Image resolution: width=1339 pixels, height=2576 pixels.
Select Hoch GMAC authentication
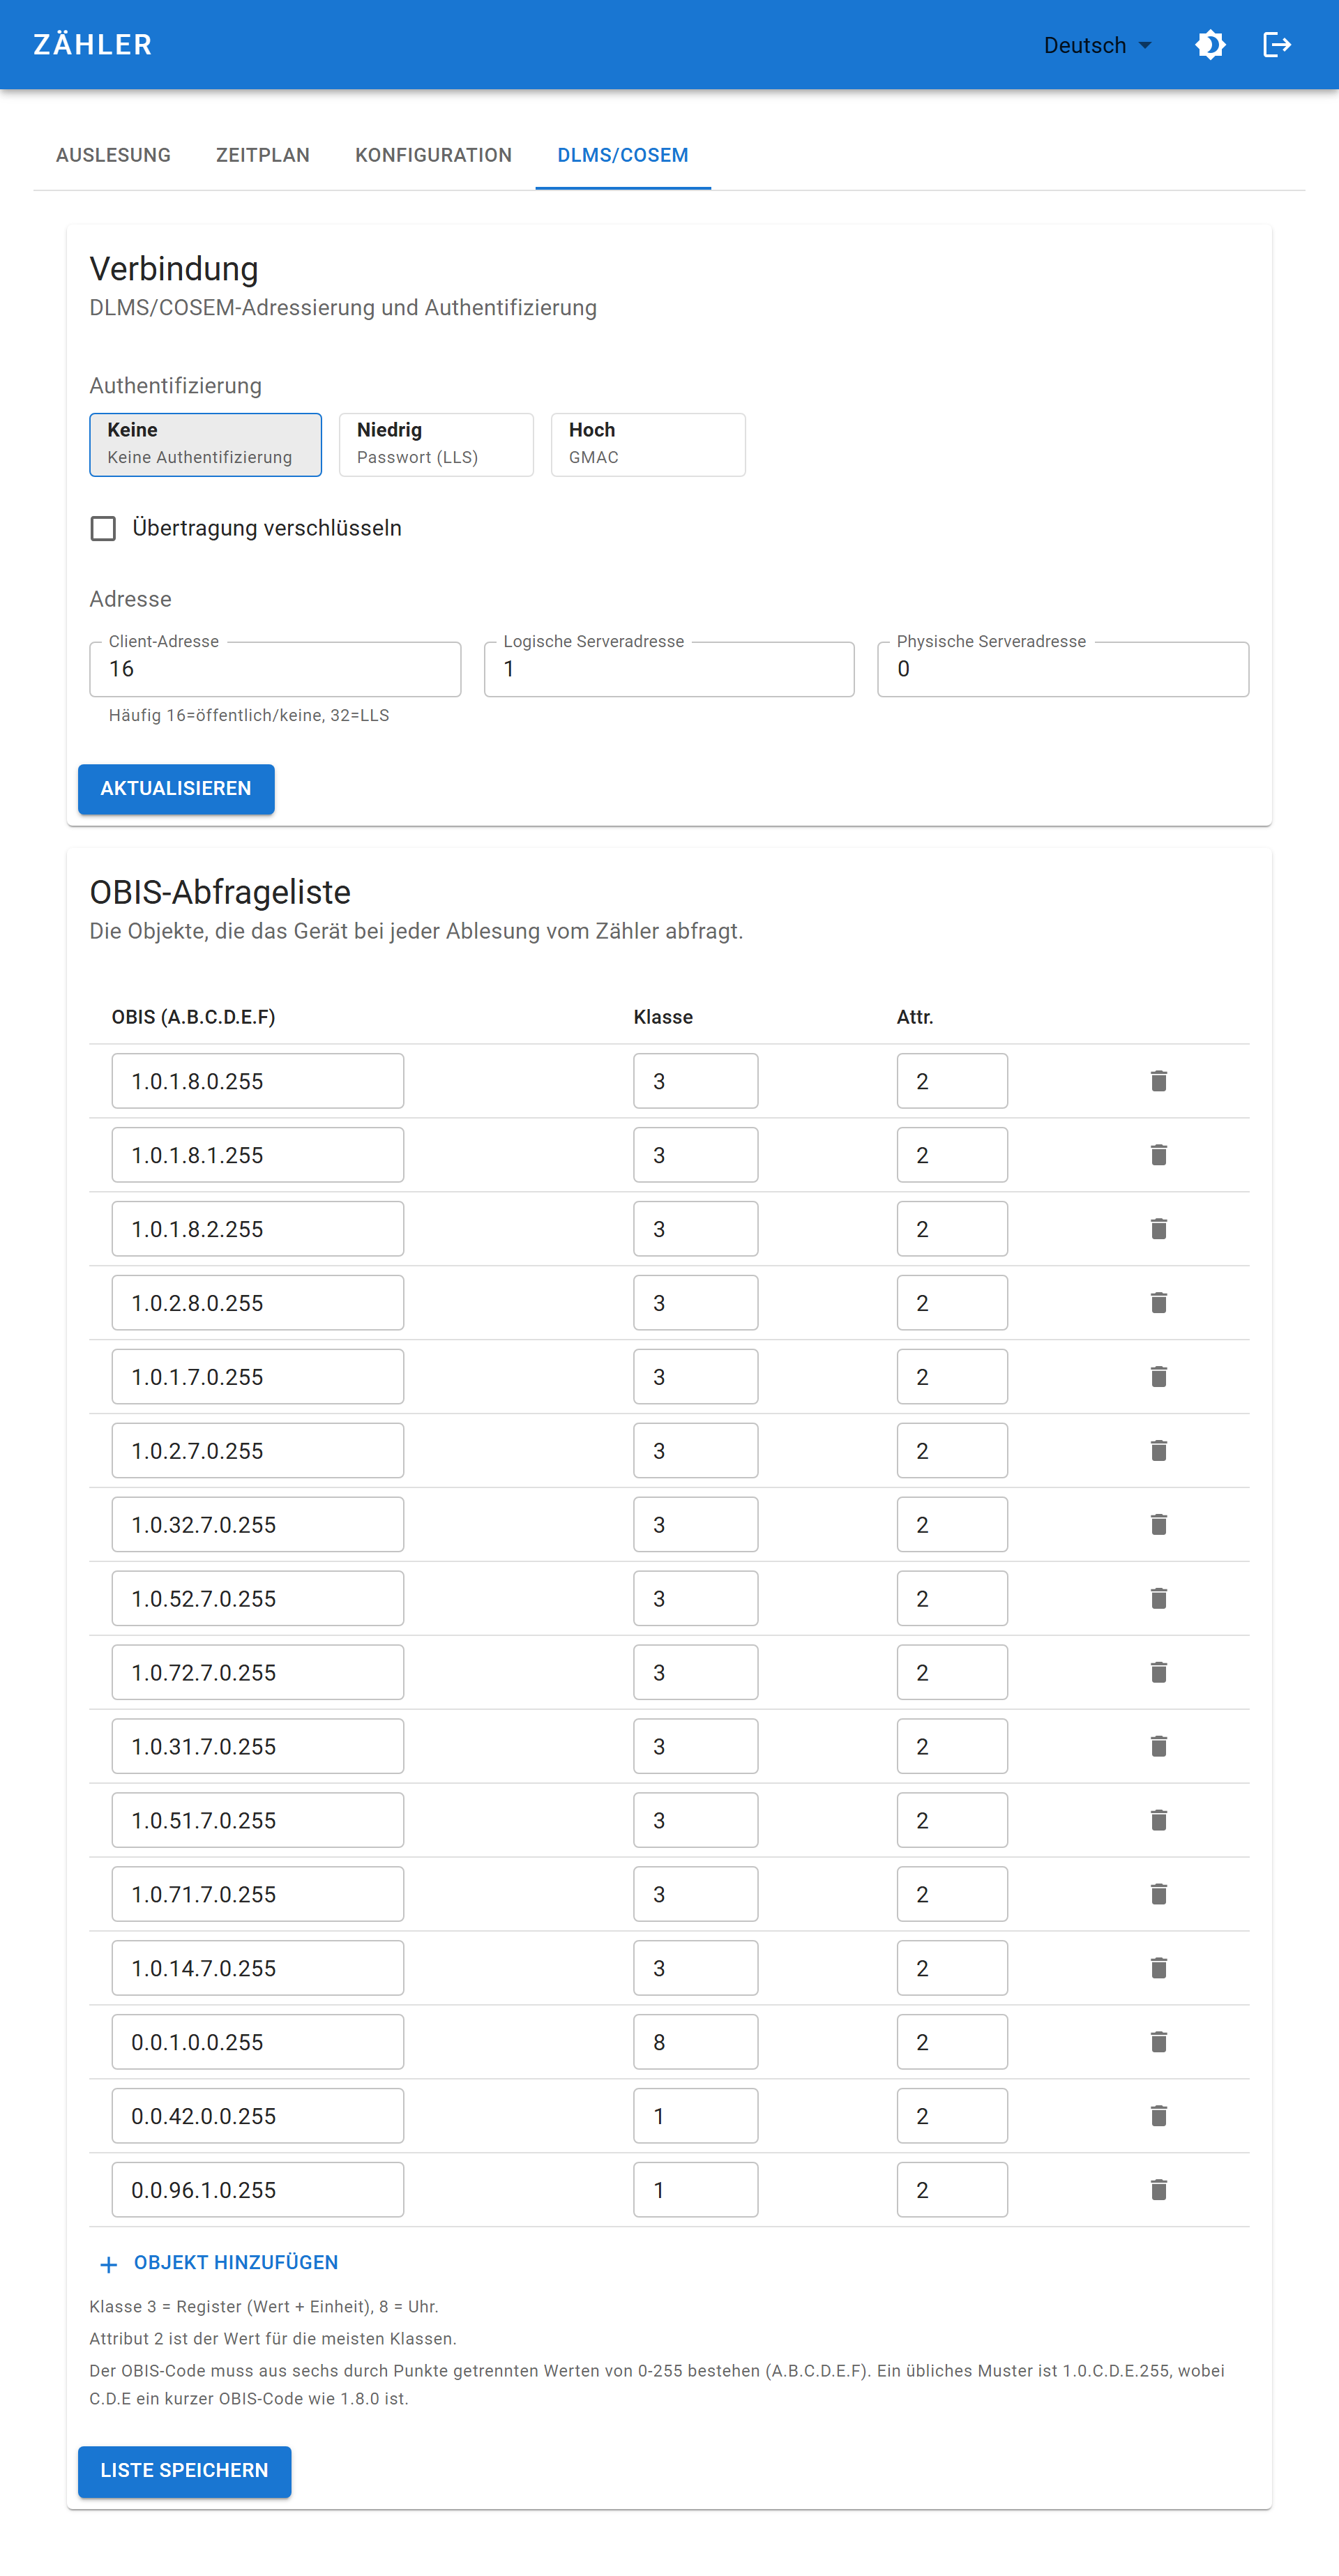pos(648,444)
